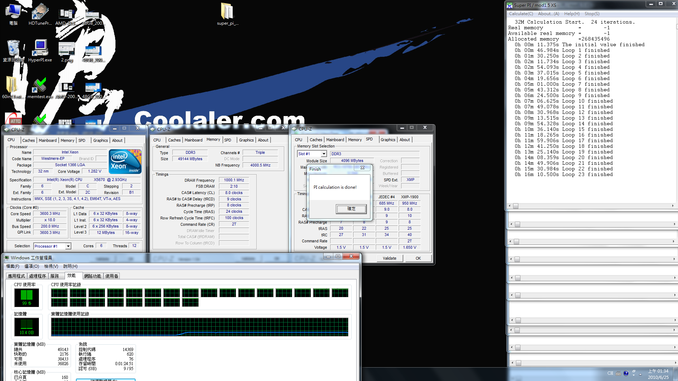Select the 2.png desktop file icon

[67, 52]
